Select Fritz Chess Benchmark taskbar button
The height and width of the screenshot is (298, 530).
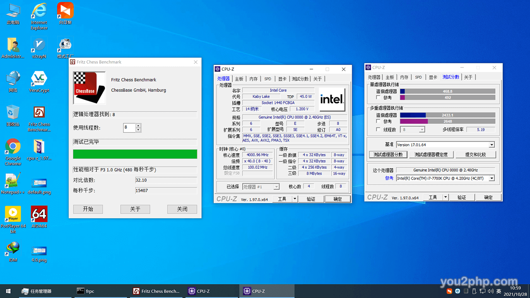[155, 291]
